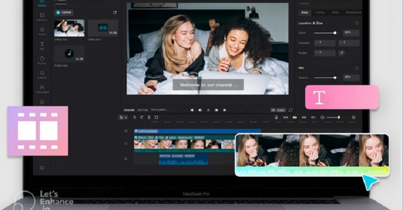Click the delete trash icon in the timeline toolbar
The width and height of the screenshot is (403, 210).
click(x=156, y=117)
